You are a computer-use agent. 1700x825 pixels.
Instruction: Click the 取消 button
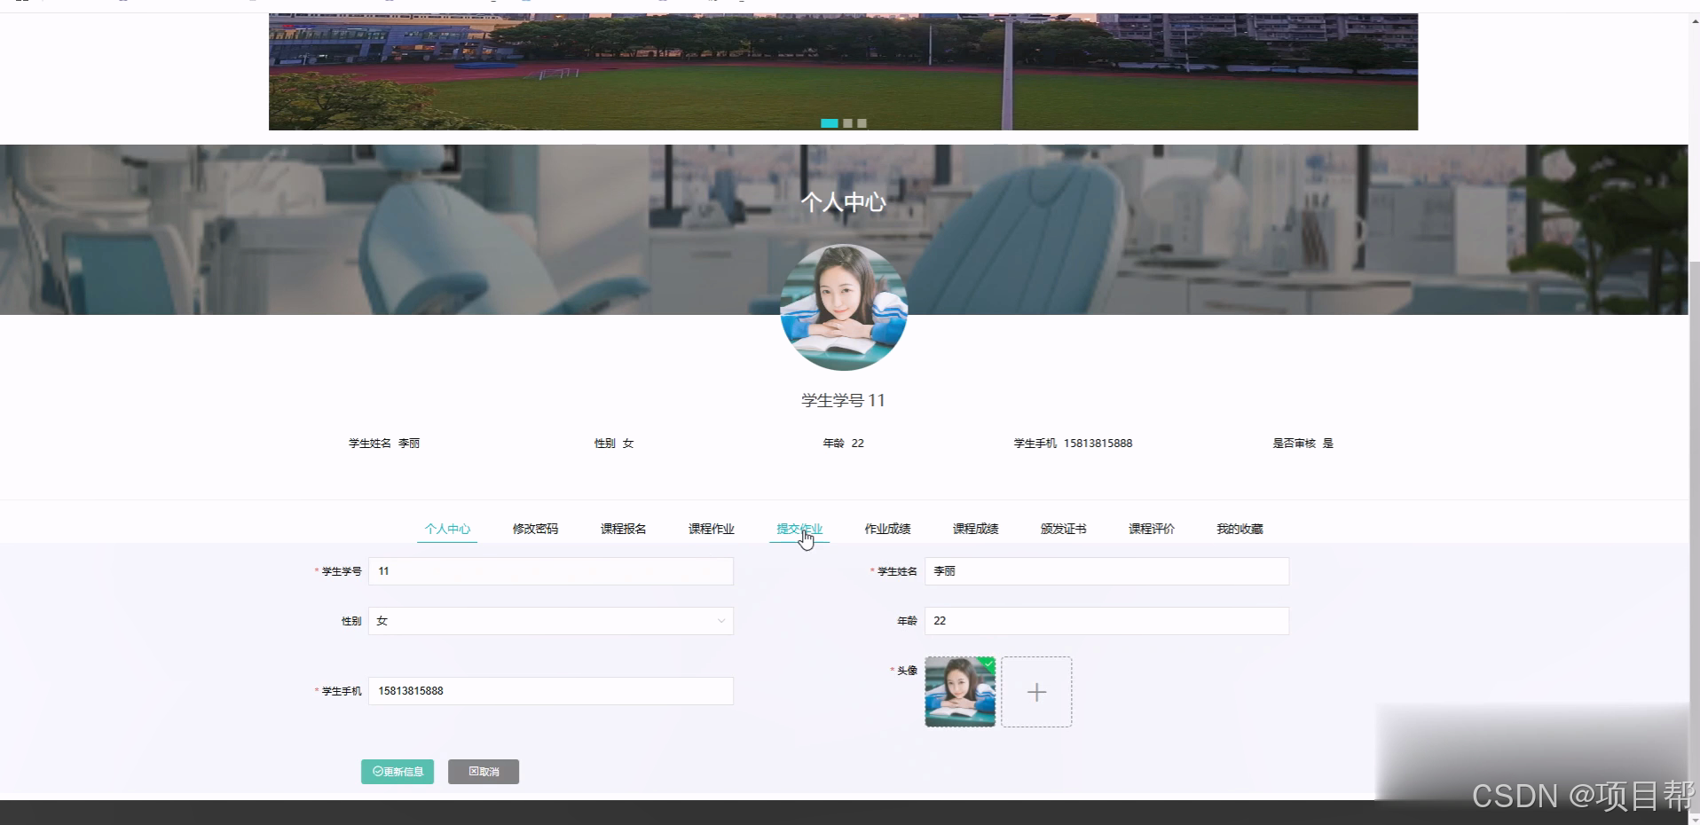(484, 772)
